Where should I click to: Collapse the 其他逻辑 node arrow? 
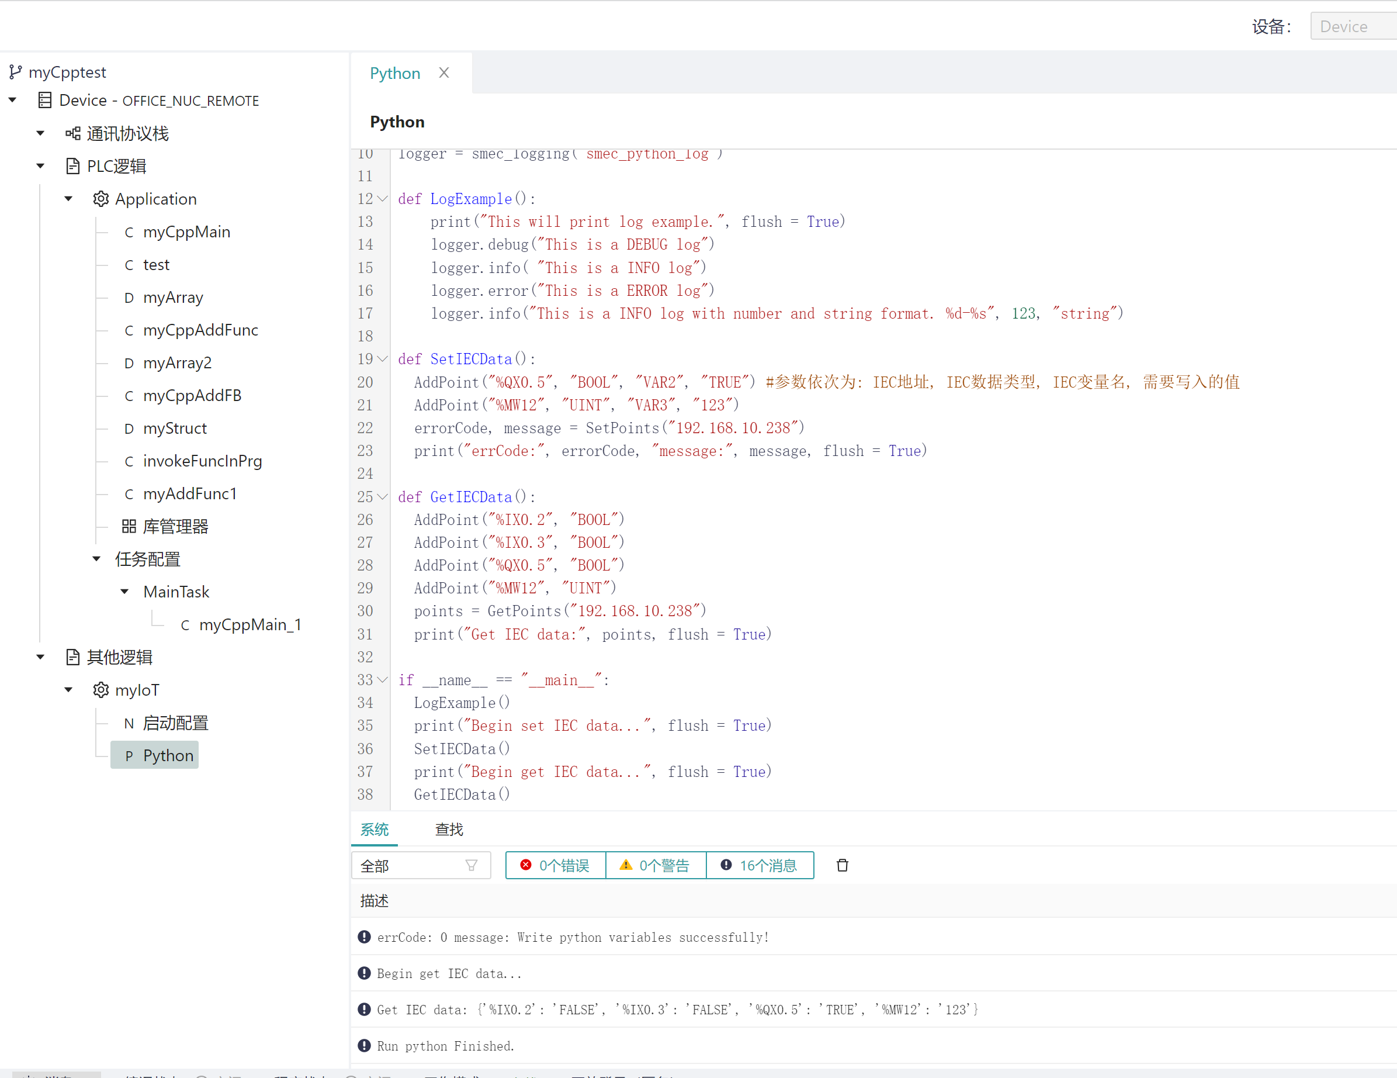coord(40,658)
